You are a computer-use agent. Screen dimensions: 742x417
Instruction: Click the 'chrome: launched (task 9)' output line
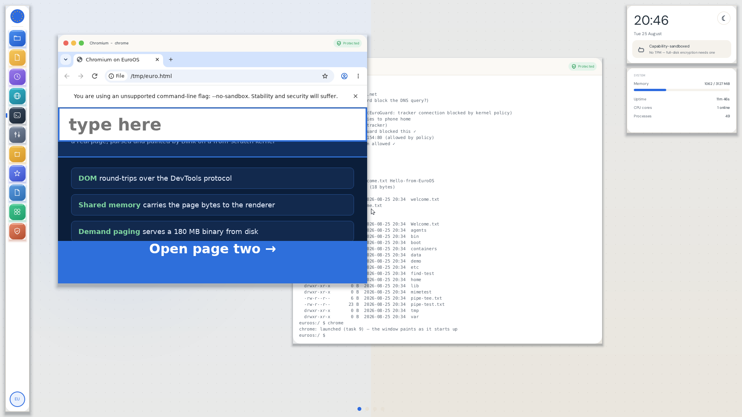(x=378, y=329)
